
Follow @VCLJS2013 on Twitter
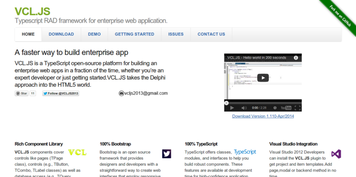[61, 93]
